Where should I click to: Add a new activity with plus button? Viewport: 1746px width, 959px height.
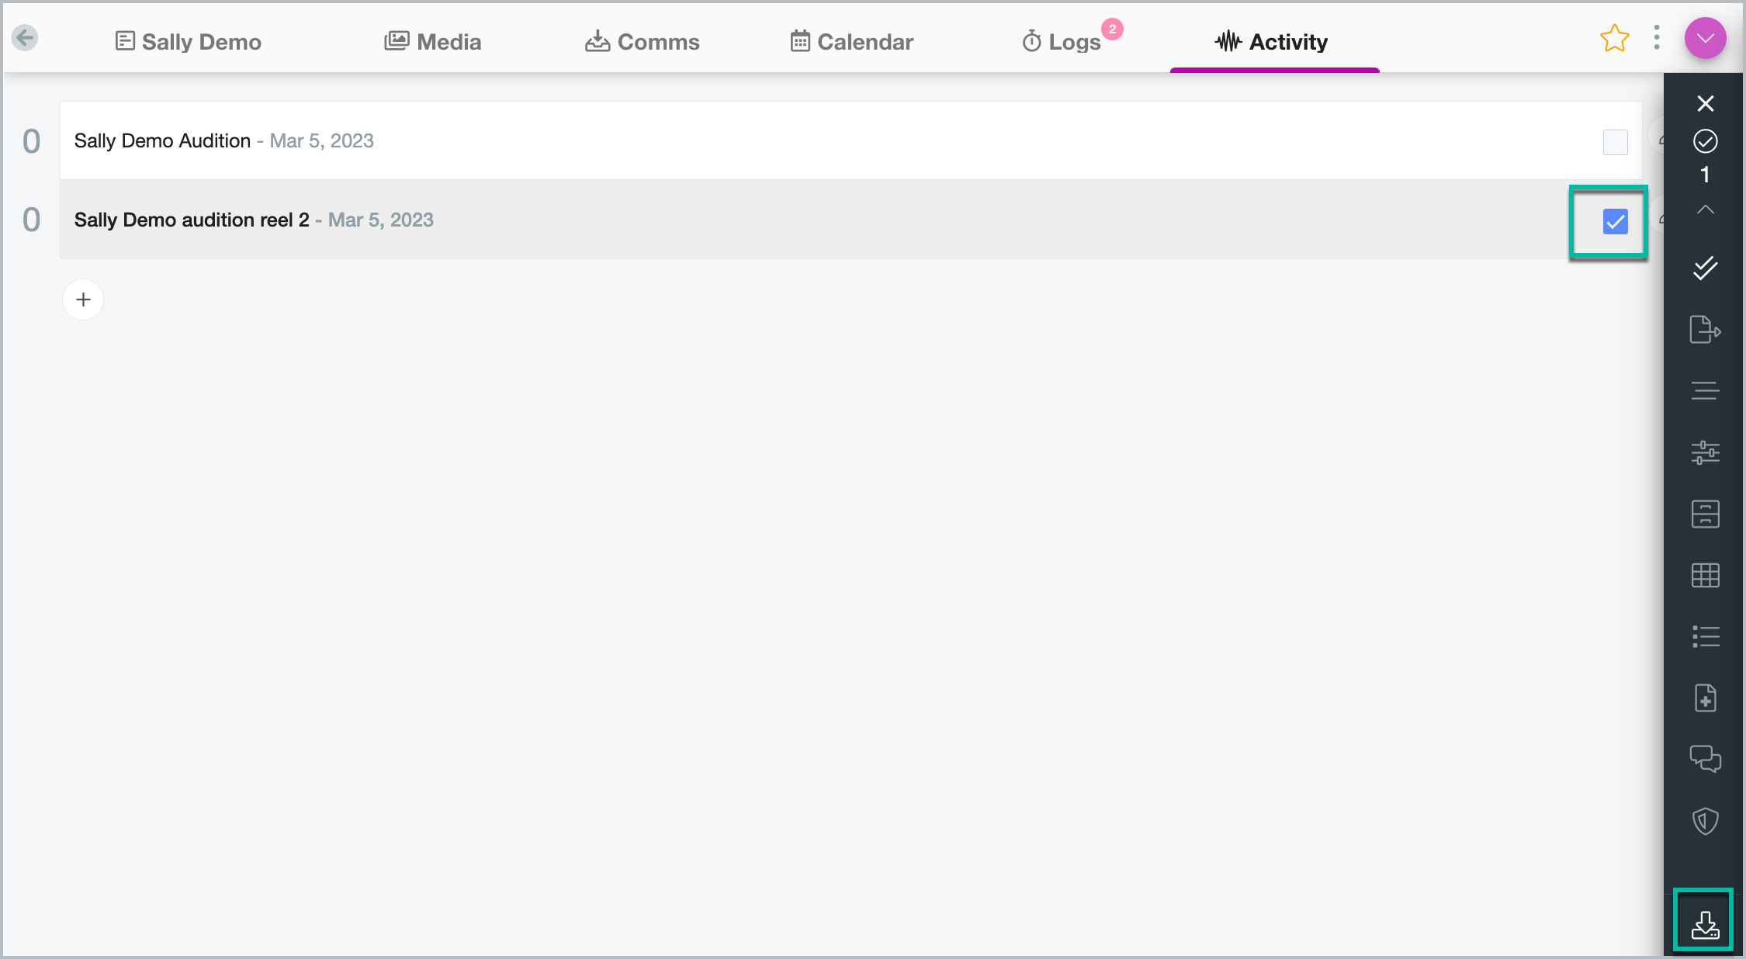click(83, 299)
